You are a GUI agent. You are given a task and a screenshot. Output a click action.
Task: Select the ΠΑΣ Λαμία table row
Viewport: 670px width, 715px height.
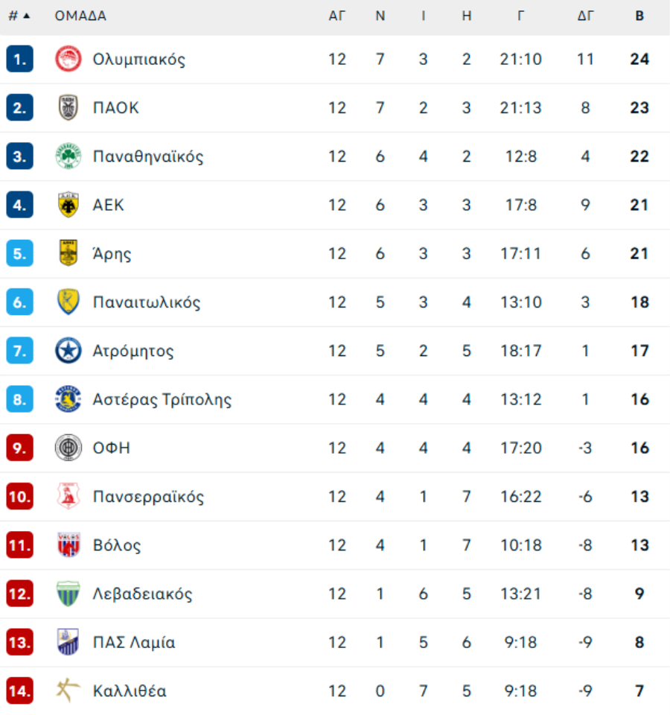click(x=335, y=642)
